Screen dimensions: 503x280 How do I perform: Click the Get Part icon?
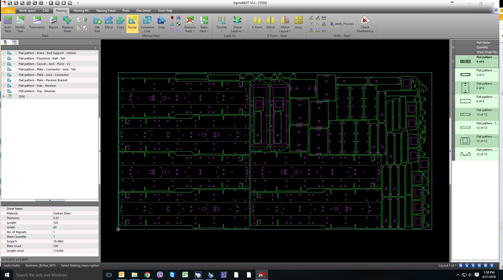click(97, 24)
